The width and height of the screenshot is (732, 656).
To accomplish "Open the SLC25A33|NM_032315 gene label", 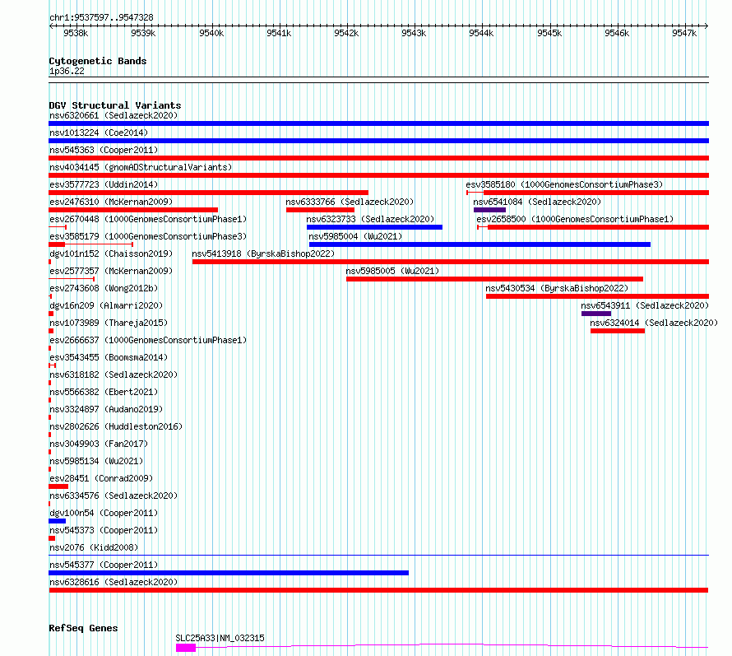I will [x=220, y=638].
